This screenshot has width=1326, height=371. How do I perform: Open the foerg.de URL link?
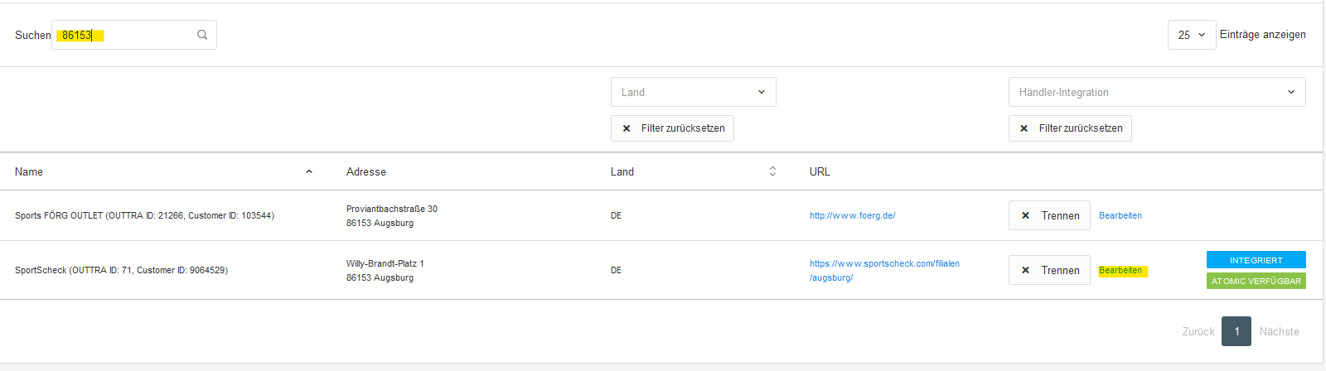coord(852,215)
